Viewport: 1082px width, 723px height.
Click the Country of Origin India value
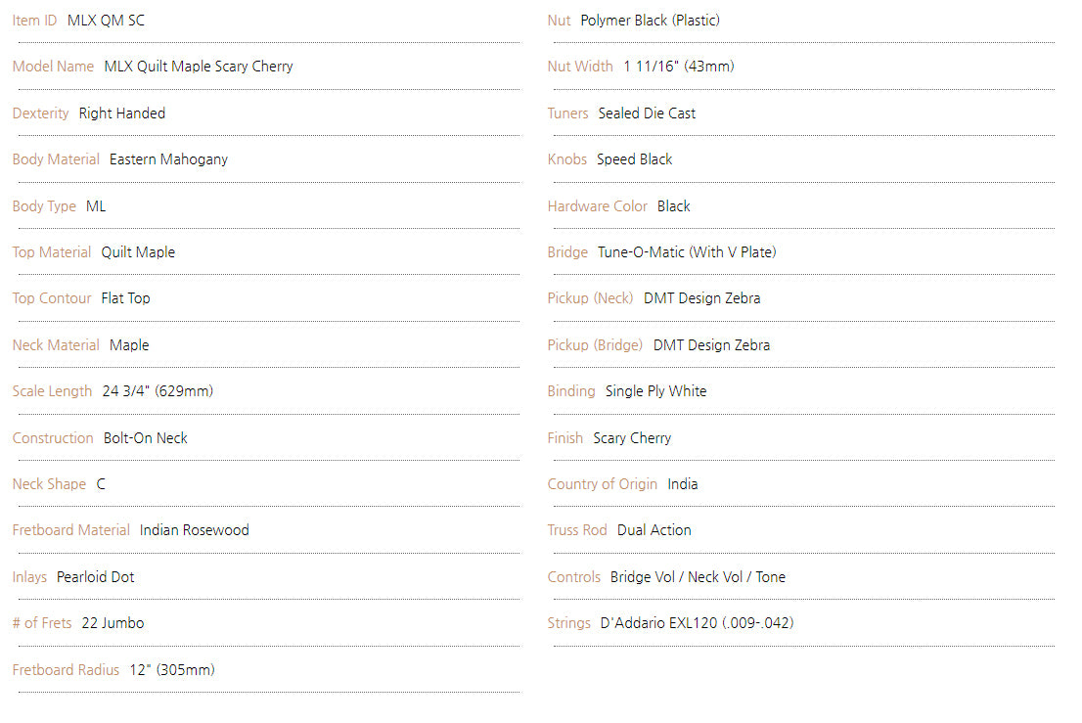click(x=683, y=484)
